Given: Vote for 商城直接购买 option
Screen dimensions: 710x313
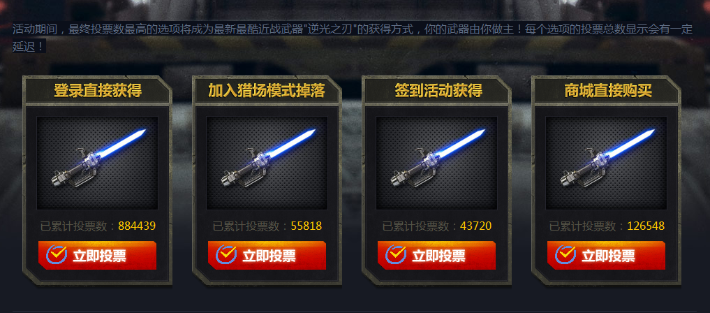Looking at the screenshot, I should click(606, 256).
